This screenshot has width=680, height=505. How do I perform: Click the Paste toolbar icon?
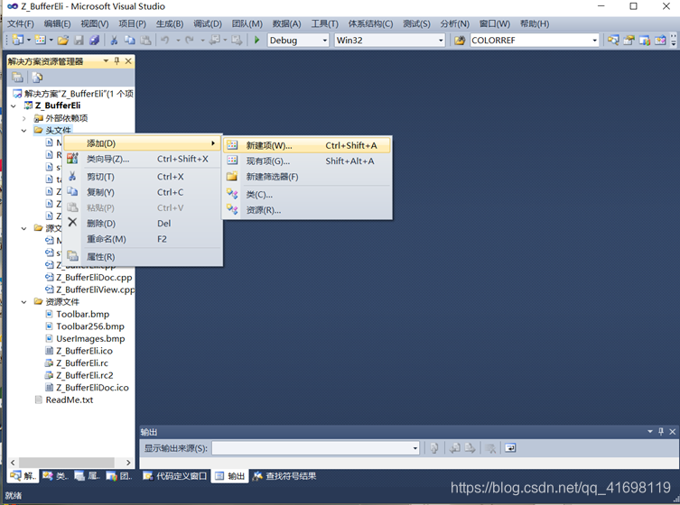tap(145, 41)
